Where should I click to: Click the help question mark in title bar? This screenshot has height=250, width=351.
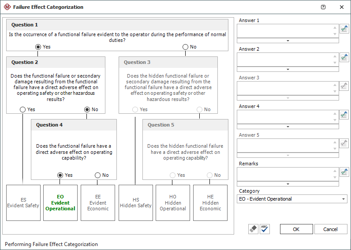click(x=323, y=7)
